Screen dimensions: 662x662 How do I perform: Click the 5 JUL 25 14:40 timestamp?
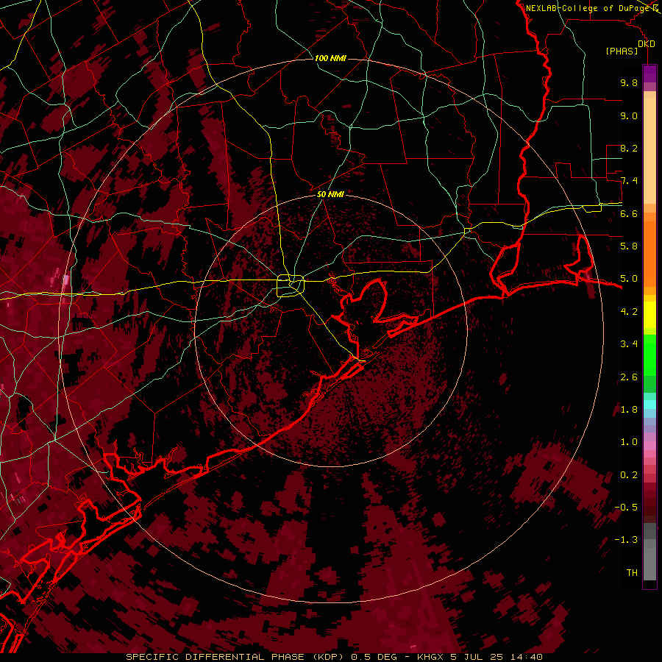(x=498, y=657)
